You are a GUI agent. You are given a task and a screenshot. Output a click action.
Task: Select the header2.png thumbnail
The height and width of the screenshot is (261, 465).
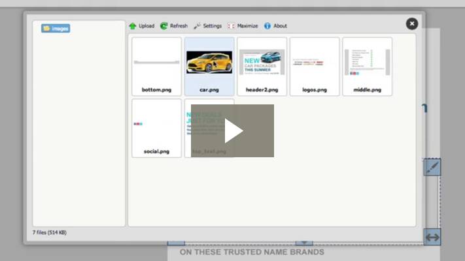[x=262, y=67]
